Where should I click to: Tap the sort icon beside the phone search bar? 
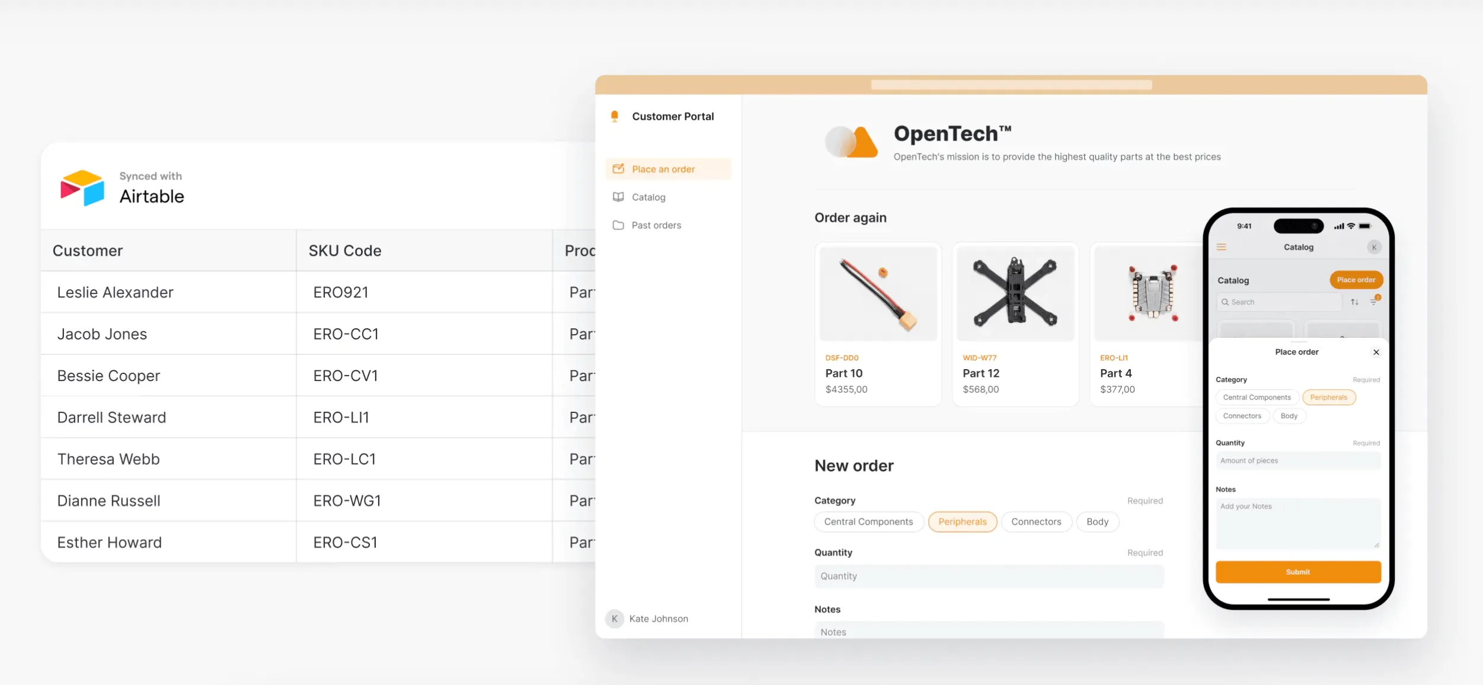pyautogui.click(x=1355, y=302)
